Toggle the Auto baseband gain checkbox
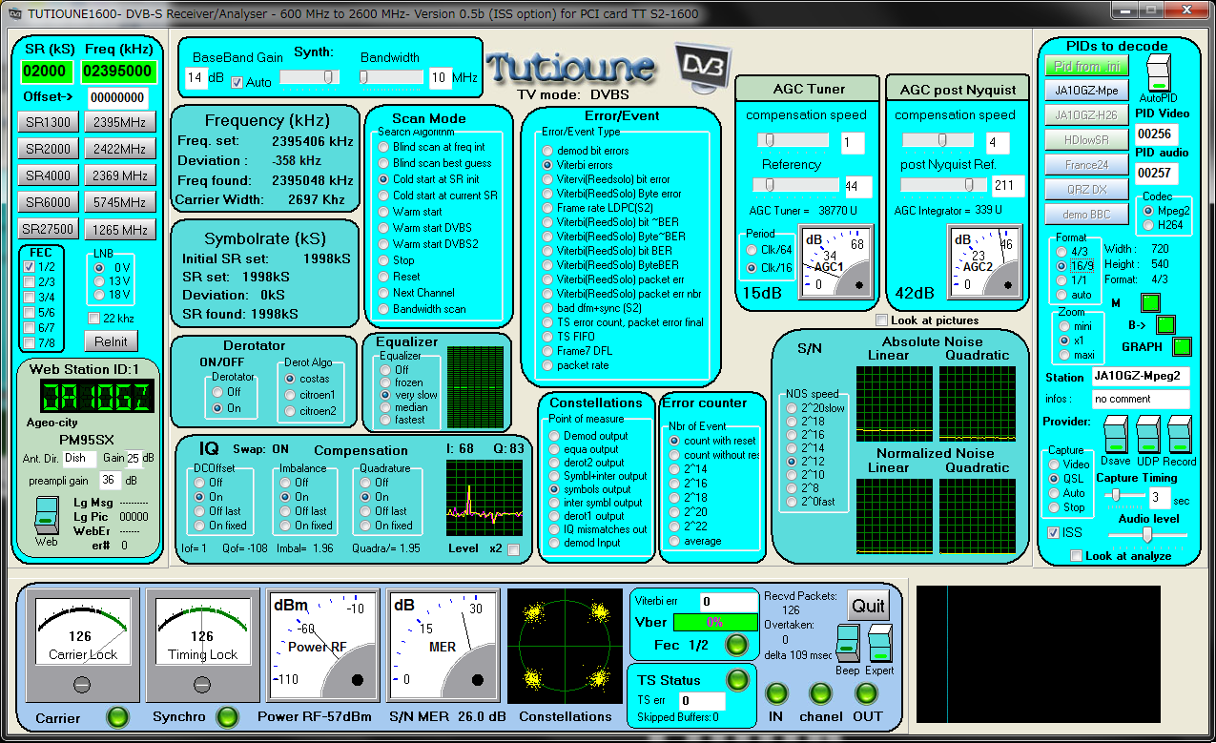This screenshot has height=743, width=1216. 237,83
